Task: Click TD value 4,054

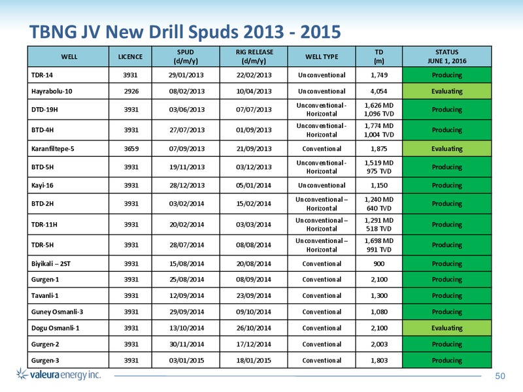Action: click(379, 91)
